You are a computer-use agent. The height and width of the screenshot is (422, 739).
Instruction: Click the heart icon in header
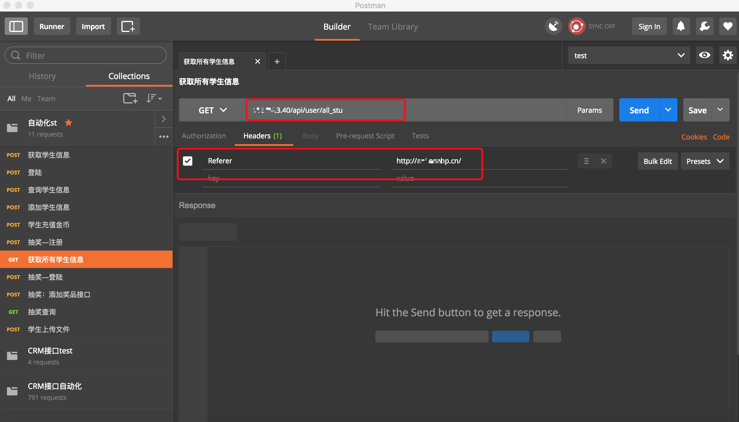pos(728,26)
